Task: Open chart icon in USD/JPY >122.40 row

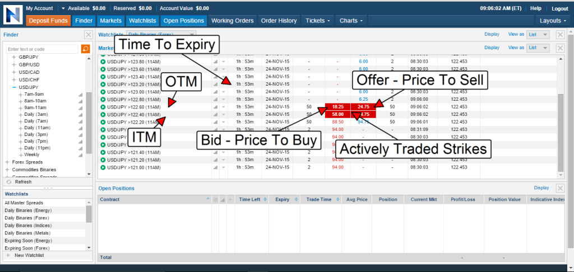Action: coord(215,114)
